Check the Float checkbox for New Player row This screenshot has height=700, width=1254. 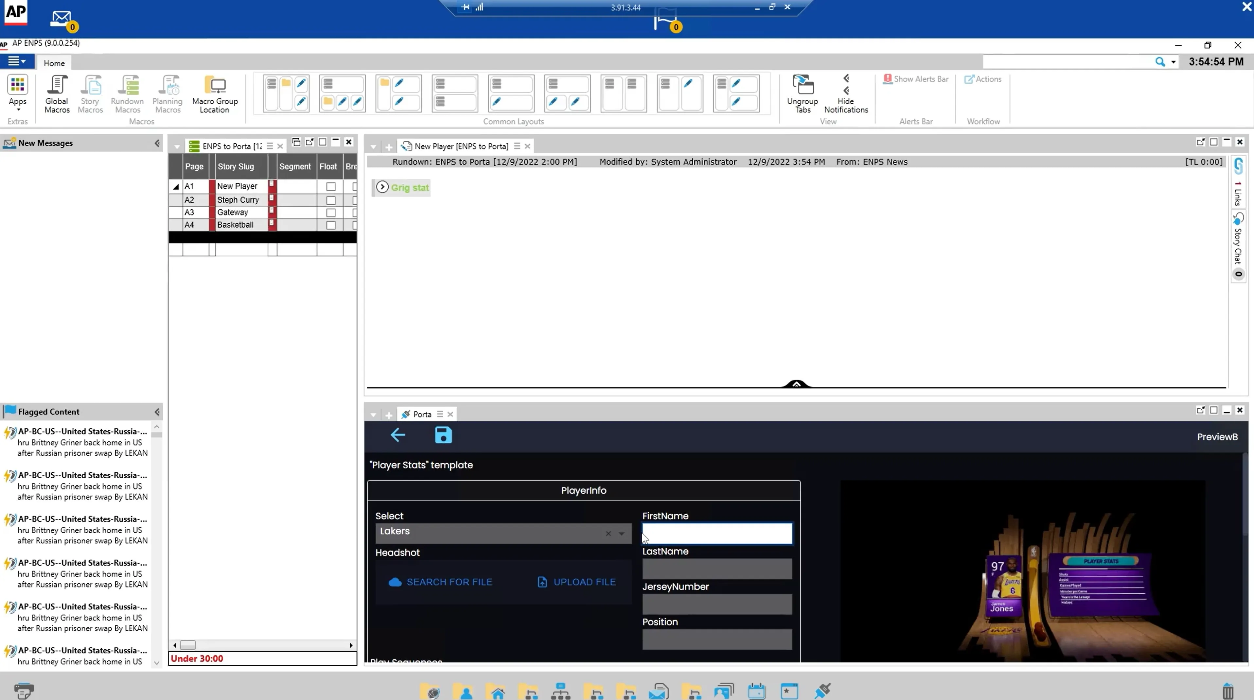tap(330, 187)
